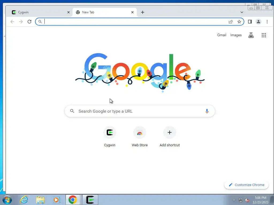The image size is (274, 205).
Task: Open the Windows Start menu
Action: 7,200
